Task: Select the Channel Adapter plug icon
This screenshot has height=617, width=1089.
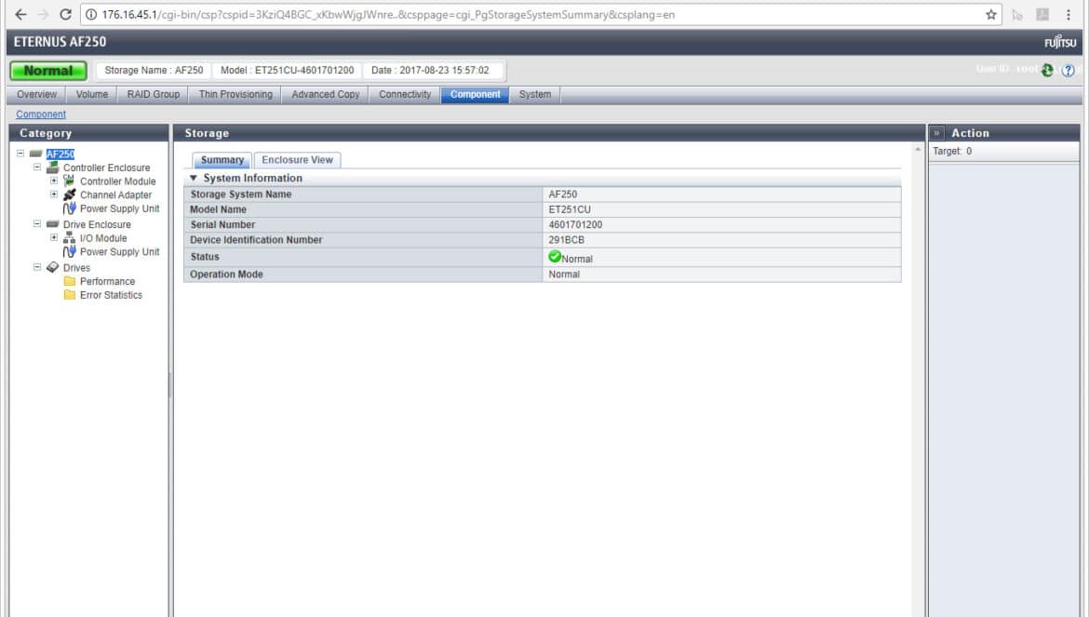Action: click(70, 194)
